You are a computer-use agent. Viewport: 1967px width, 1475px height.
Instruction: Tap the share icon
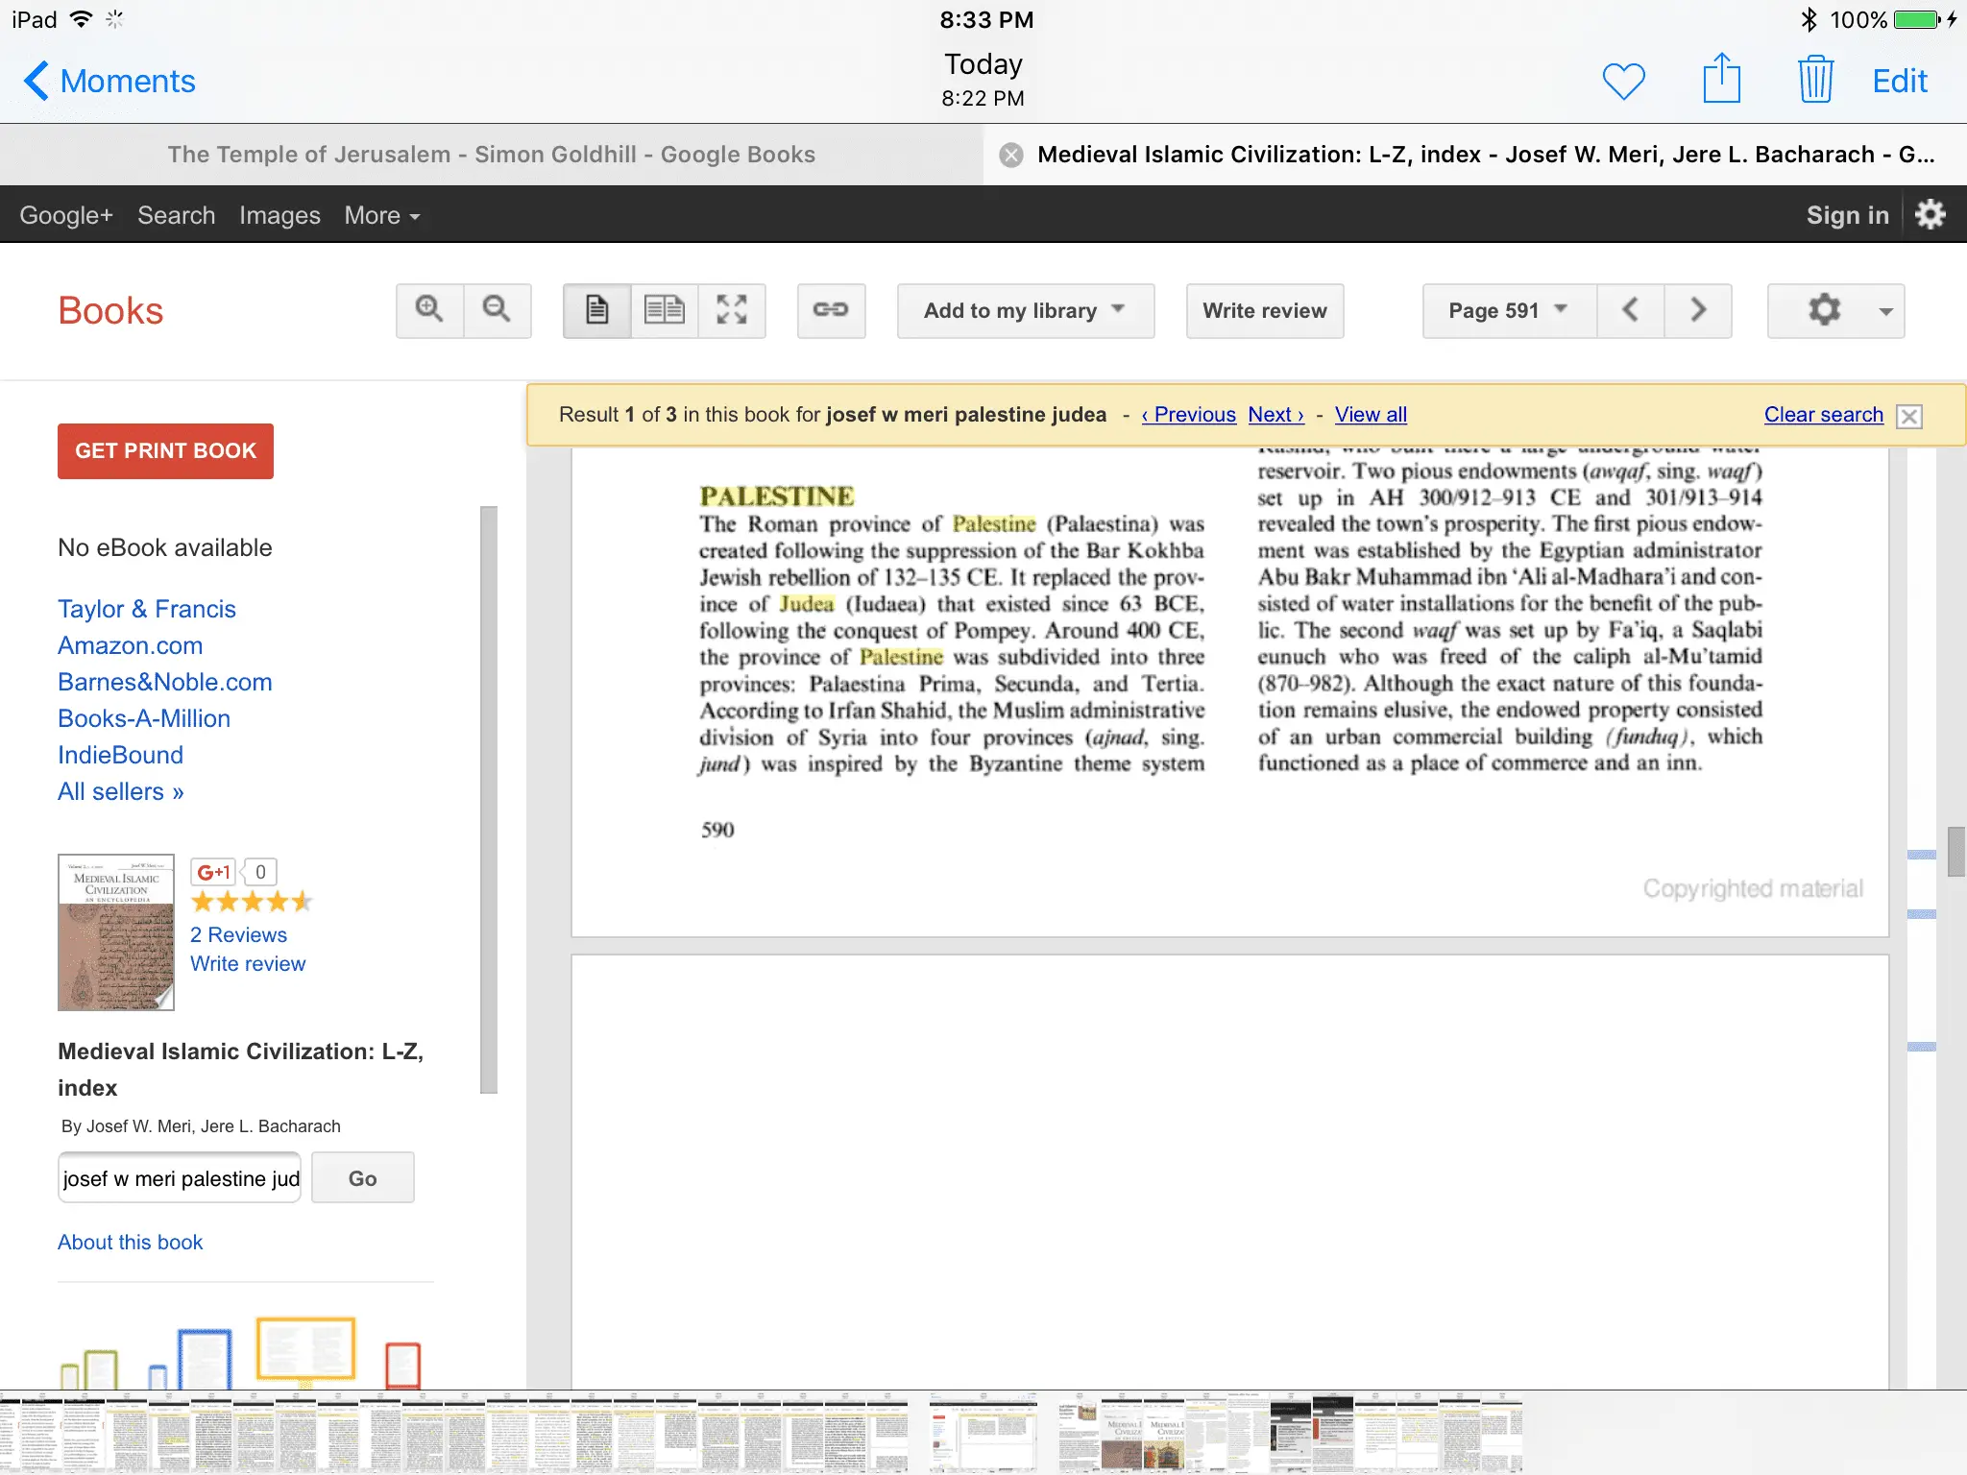click(1721, 79)
